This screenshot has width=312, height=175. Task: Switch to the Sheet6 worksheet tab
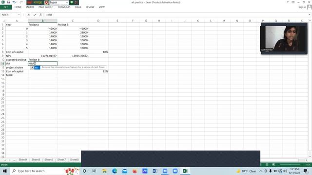tap(49, 159)
